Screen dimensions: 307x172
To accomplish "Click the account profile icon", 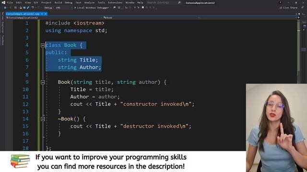I will [x=280, y=2].
